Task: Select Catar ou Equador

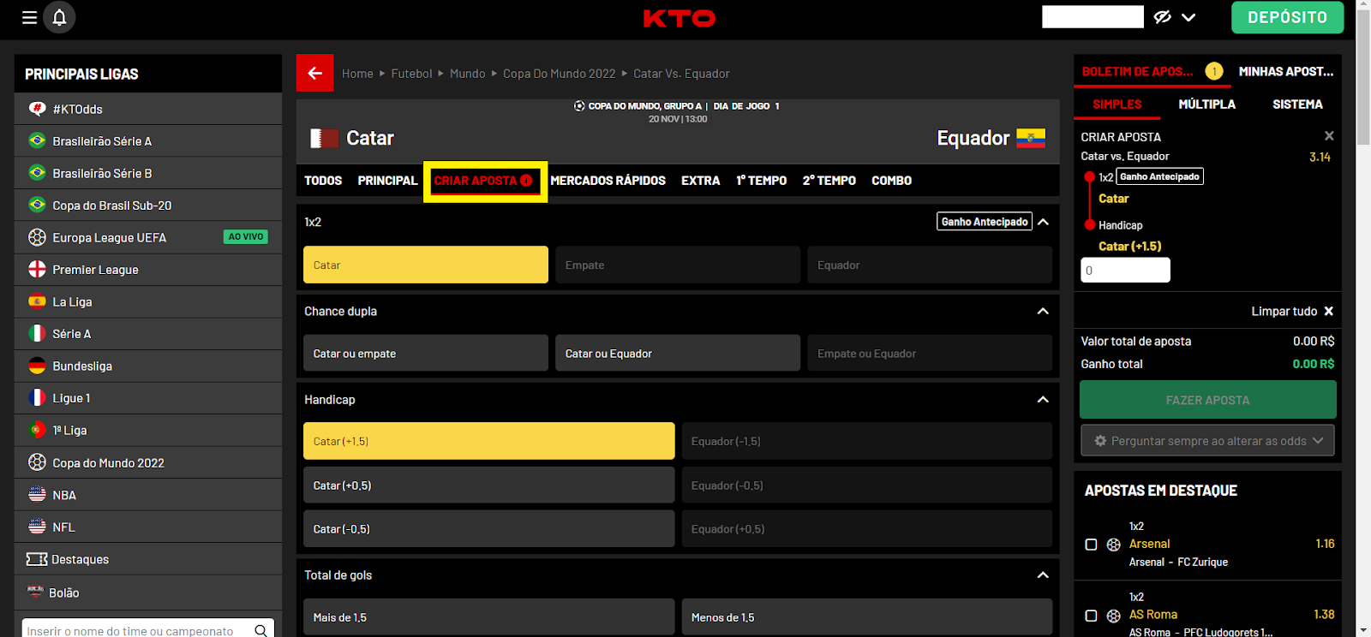Action: (x=678, y=353)
